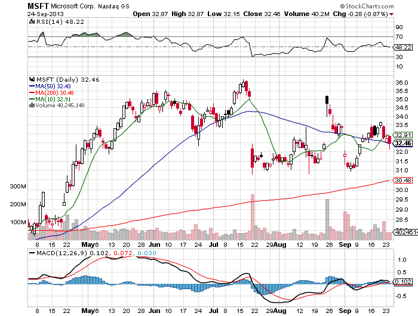The image size is (418, 316).
Task: Click the High 32.87 value
Action: click(x=188, y=14)
